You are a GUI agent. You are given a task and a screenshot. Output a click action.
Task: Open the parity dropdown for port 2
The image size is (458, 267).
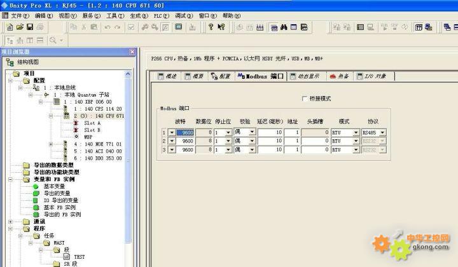click(252, 141)
